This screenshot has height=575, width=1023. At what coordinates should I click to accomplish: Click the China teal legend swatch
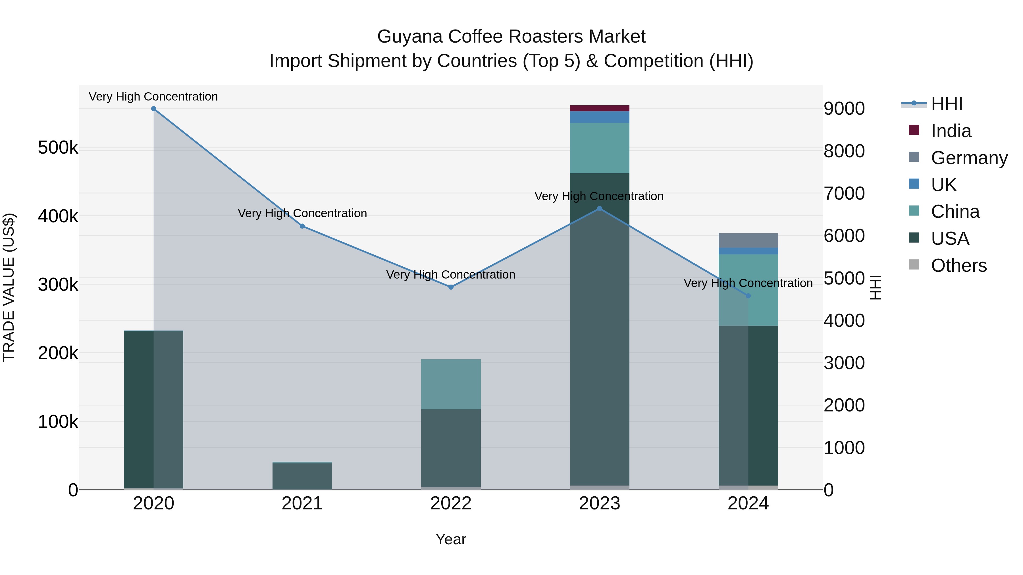(914, 211)
